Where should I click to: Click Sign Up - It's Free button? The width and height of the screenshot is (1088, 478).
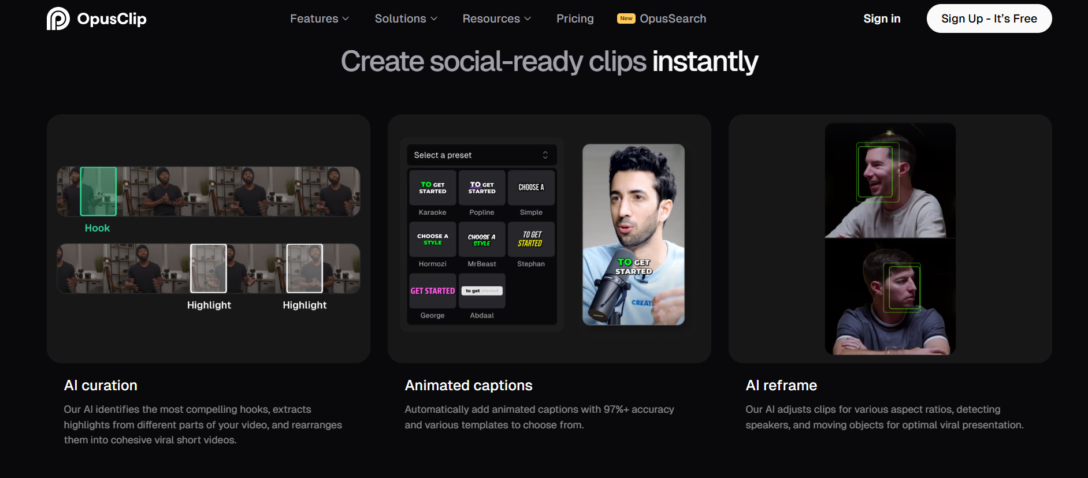pos(989,18)
